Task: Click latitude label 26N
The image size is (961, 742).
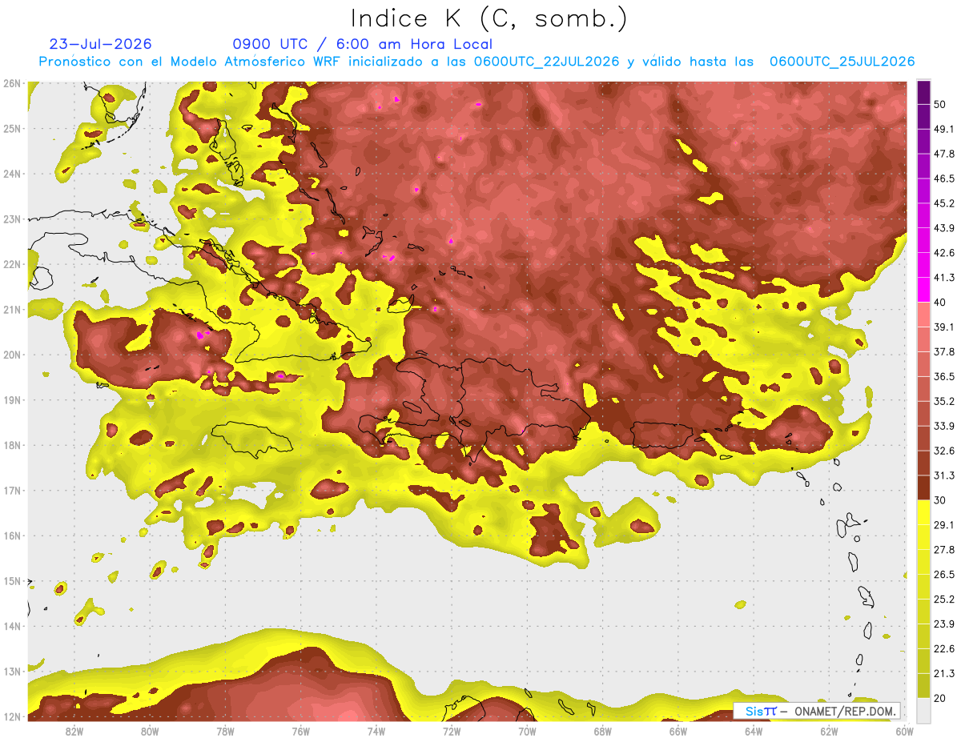Action: point(12,83)
